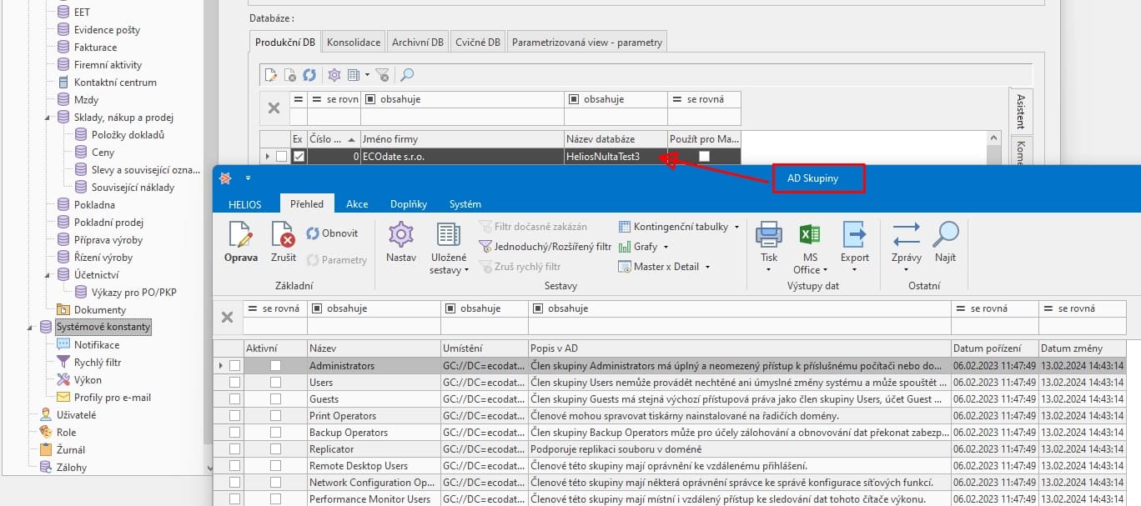Click the Master x Detail icon
Screen dimensions: 1141x506
coord(625,267)
